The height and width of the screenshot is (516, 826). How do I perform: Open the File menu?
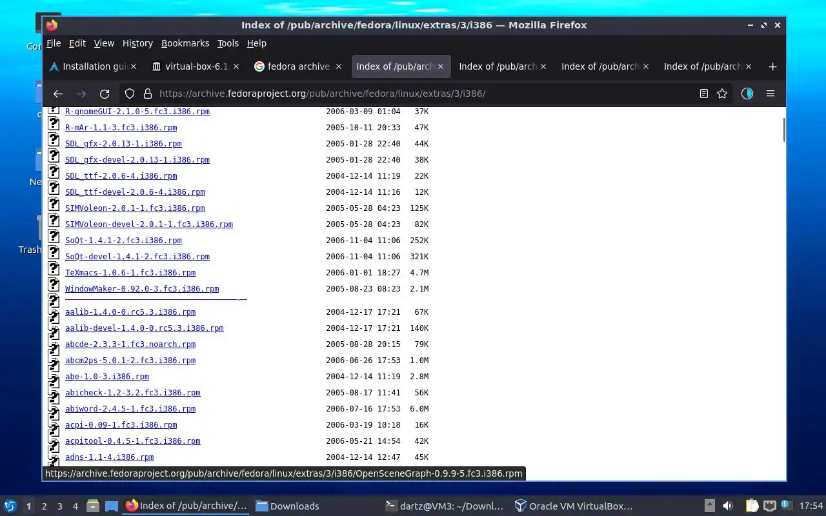tap(54, 43)
